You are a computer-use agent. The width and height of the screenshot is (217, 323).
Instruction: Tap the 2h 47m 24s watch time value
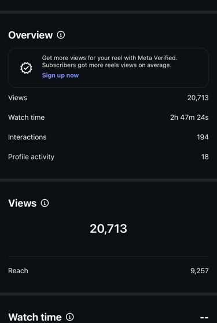189,118
